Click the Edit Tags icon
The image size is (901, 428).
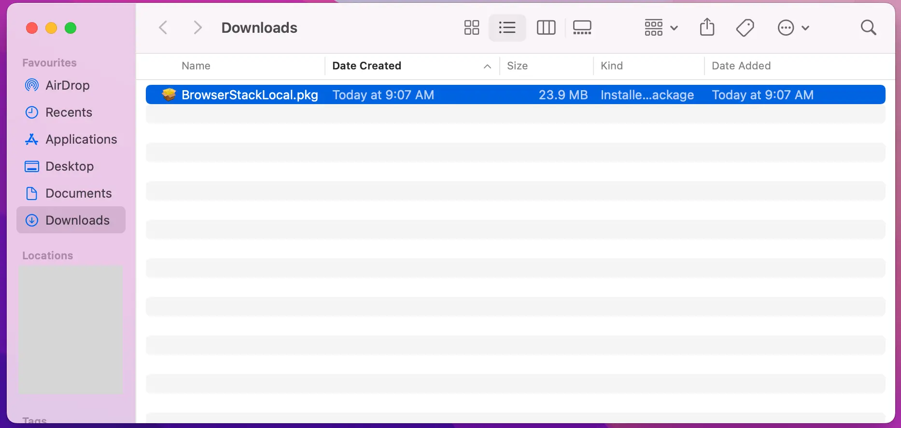[x=745, y=28]
